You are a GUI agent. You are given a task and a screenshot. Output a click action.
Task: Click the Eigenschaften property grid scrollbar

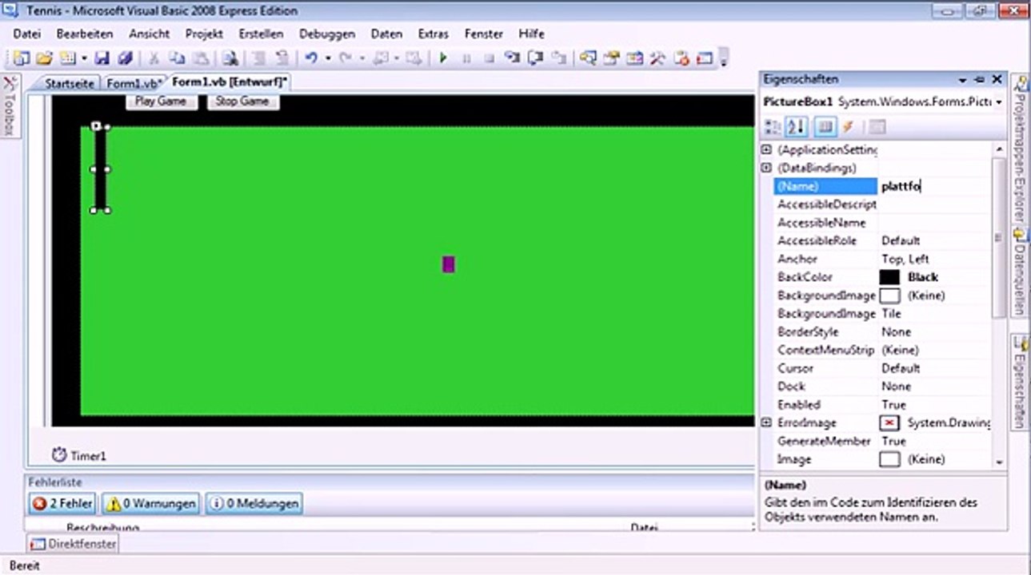[x=999, y=305]
